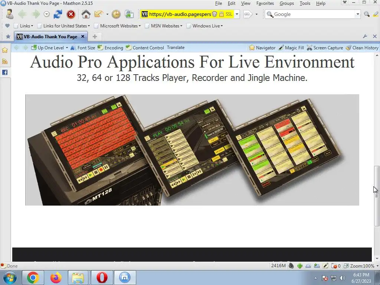The height and width of the screenshot is (285, 380).
Task: Click Font Size toolbar button
Action: pyautogui.click(x=83, y=48)
